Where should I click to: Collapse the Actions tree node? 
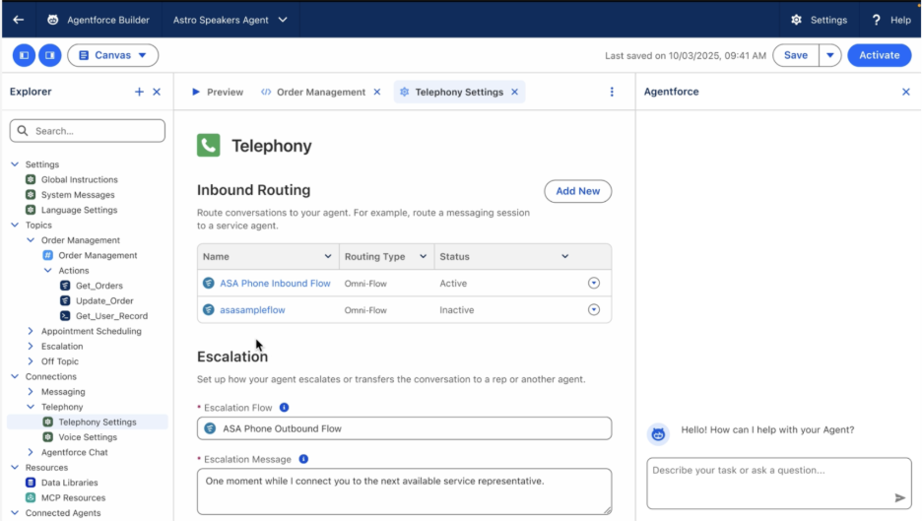pos(48,271)
